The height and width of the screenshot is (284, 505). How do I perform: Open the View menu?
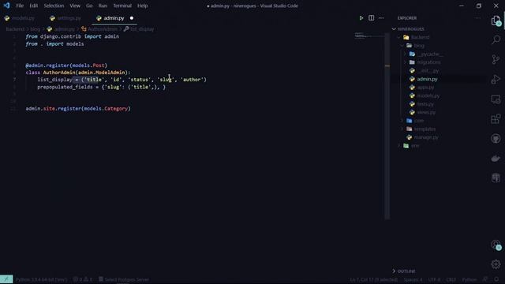coord(75,6)
